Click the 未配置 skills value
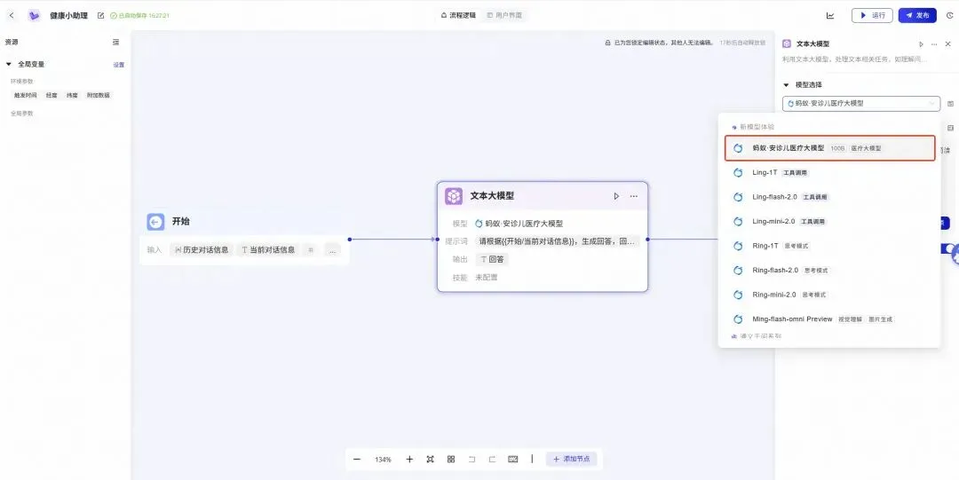This screenshot has height=480, width=959. 487,278
